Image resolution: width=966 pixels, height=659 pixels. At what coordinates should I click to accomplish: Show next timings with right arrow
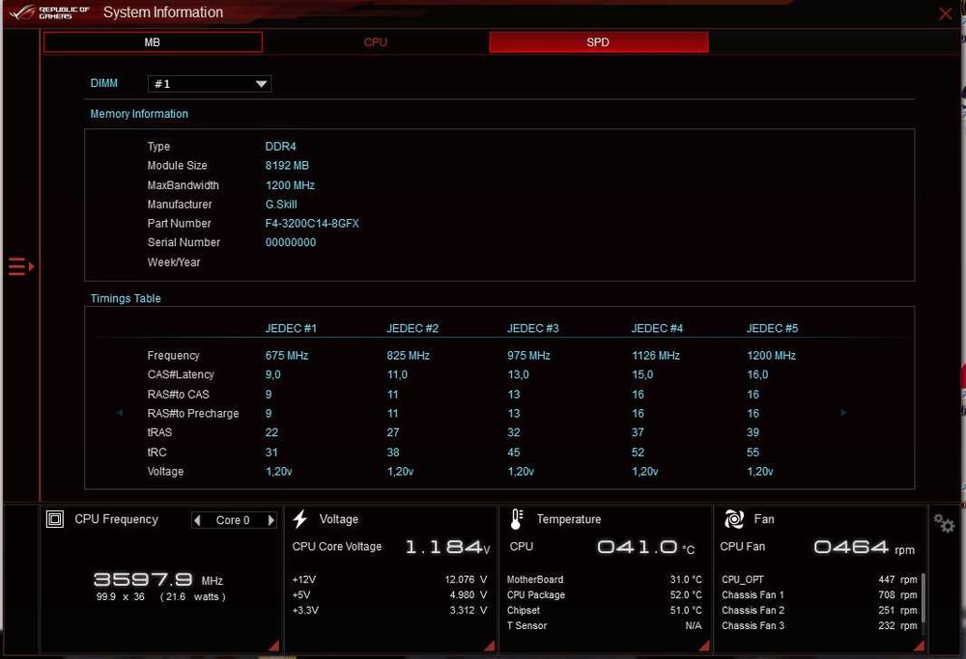tap(843, 413)
